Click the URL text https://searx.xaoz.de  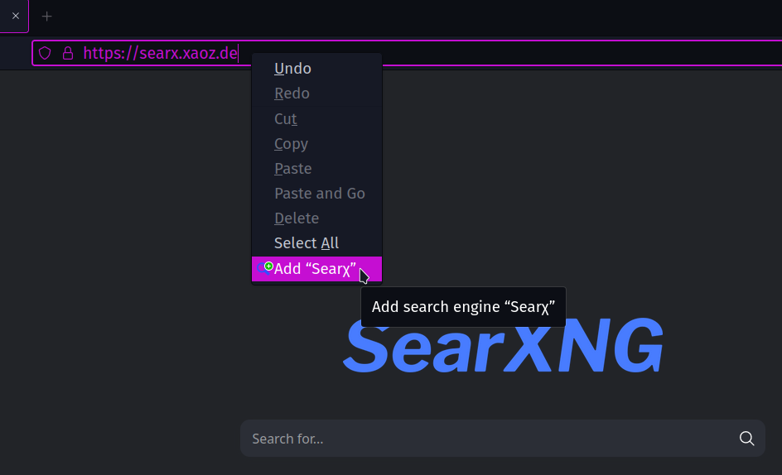point(160,53)
